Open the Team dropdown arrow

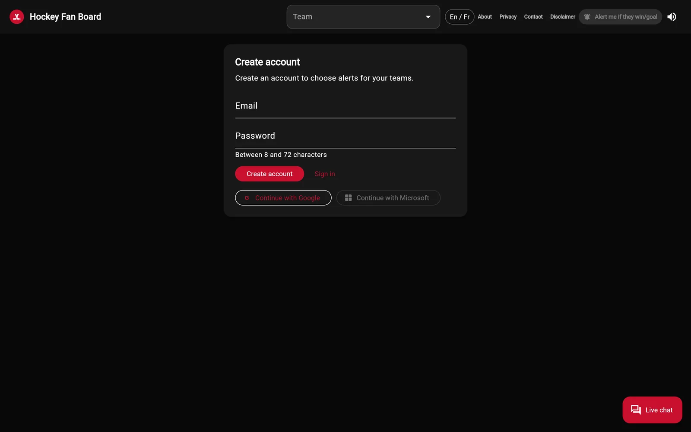428,17
